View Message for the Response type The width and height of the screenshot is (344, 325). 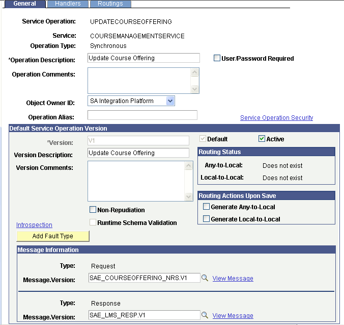(233, 315)
